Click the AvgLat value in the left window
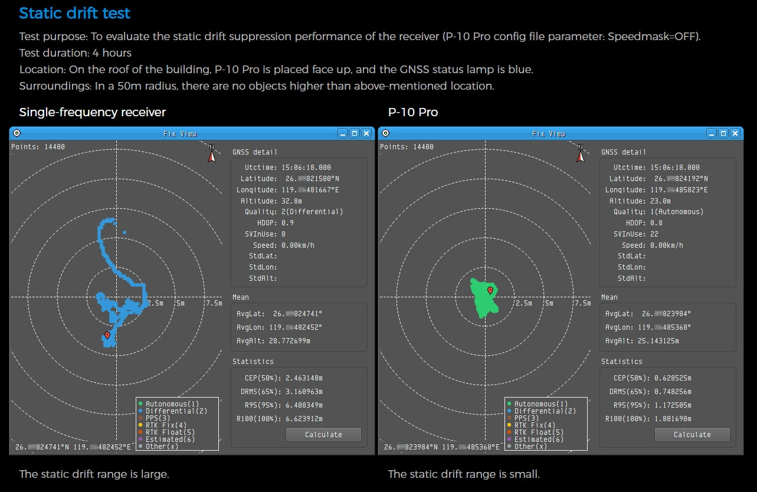This screenshot has width=757, height=492. [298, 314]
